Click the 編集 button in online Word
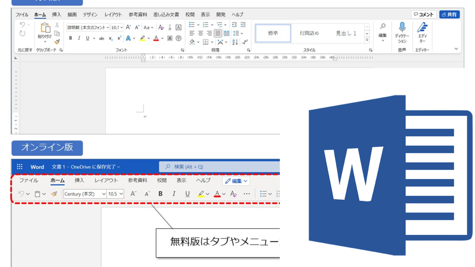475x267 pixels. pos(235,181)
